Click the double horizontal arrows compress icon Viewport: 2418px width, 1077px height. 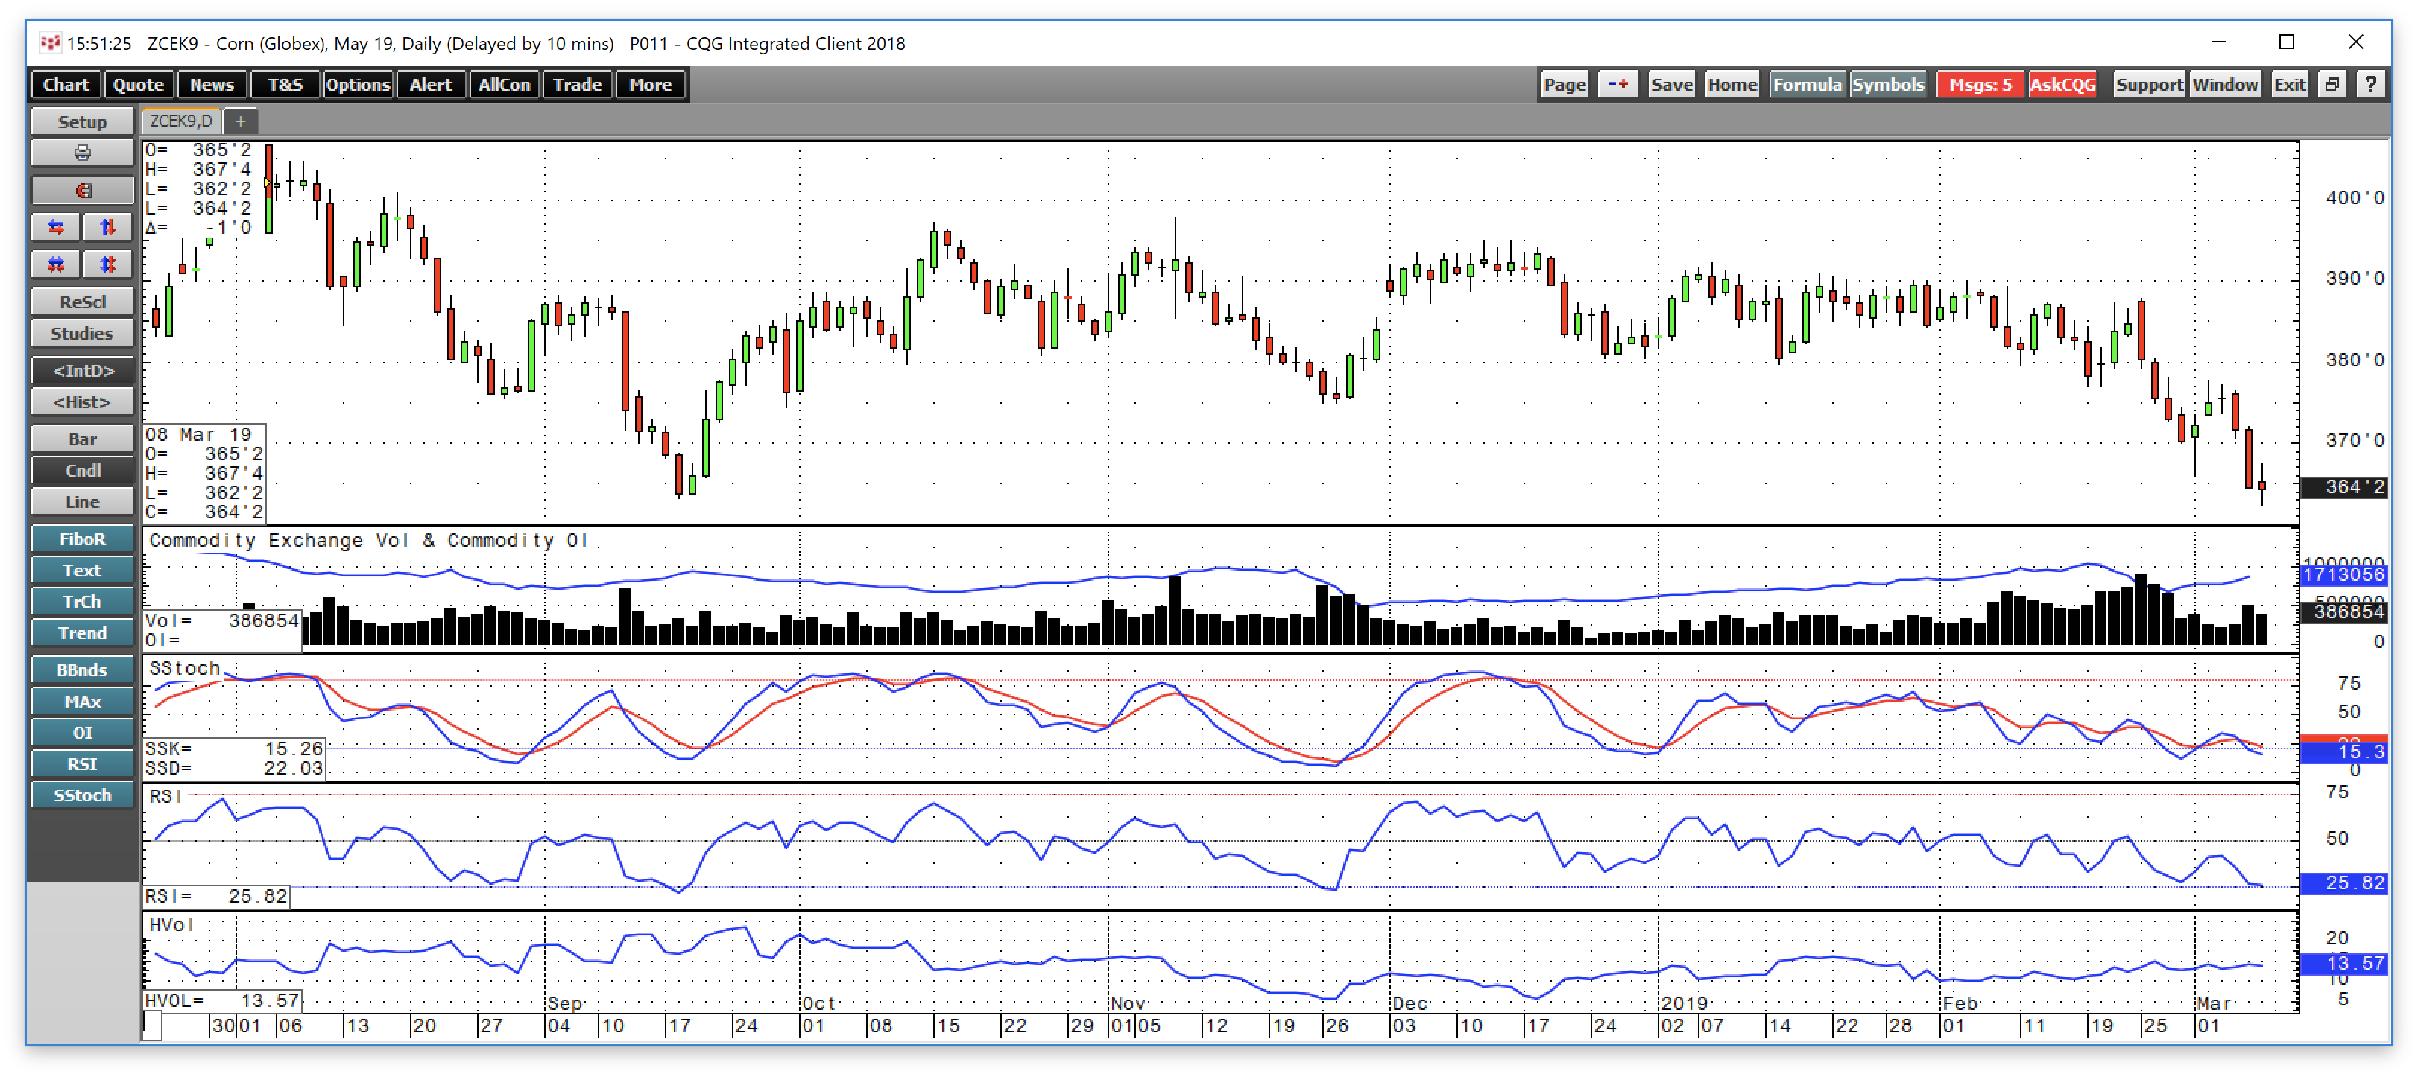click(x=55, y=264)
